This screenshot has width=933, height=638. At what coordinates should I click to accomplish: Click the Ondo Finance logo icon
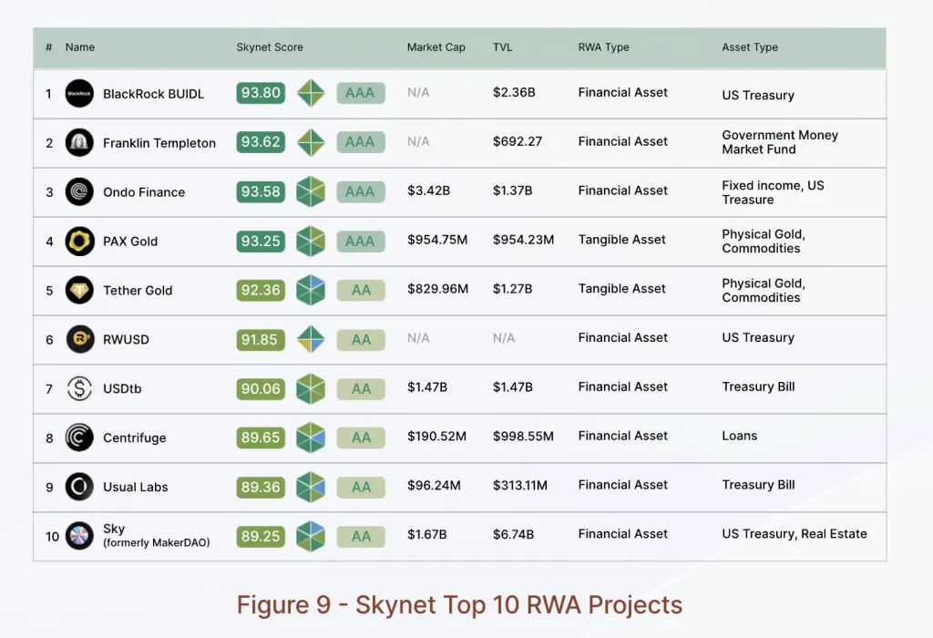(x=80, y=192)
